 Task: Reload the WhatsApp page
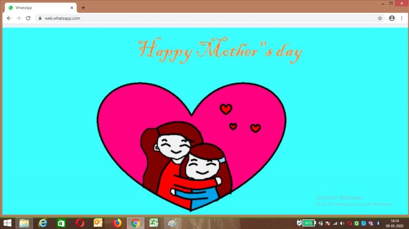(x=28, y=18)
